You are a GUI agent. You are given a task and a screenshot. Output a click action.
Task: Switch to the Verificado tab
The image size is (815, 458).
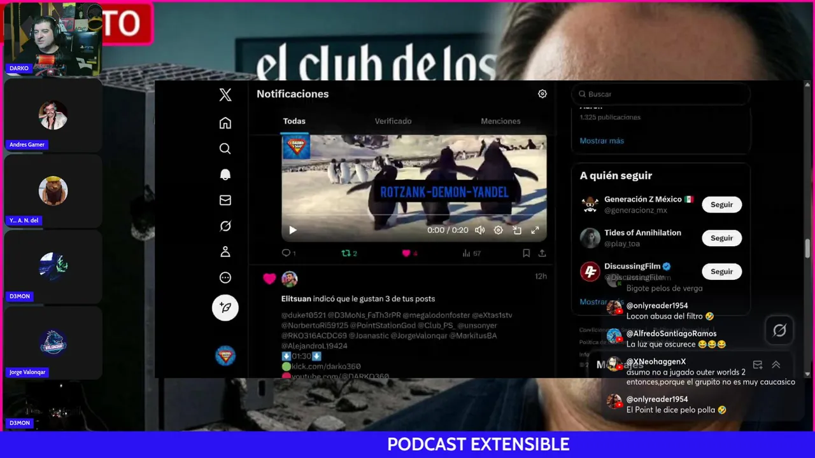[393, 121]
